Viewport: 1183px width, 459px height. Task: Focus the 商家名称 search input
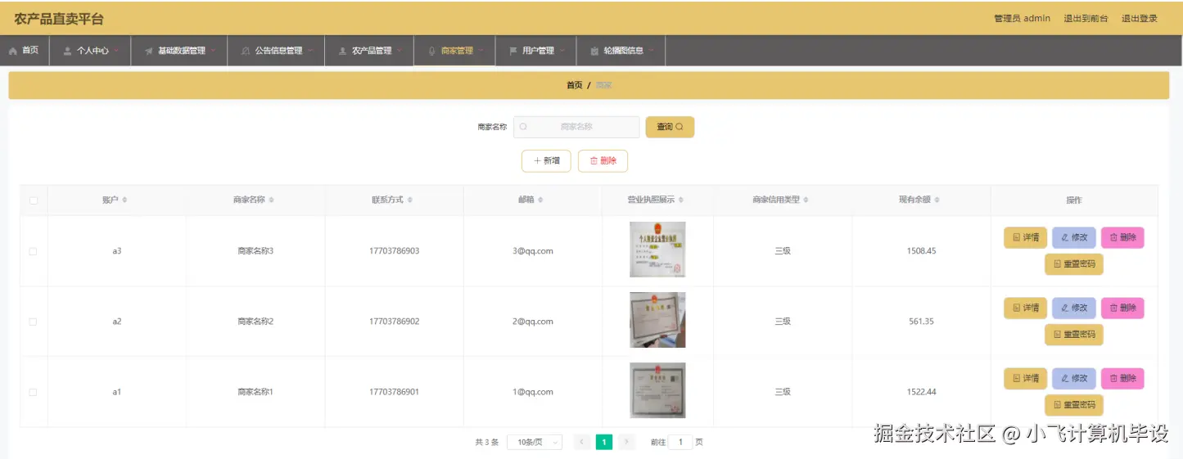(576, 127)
